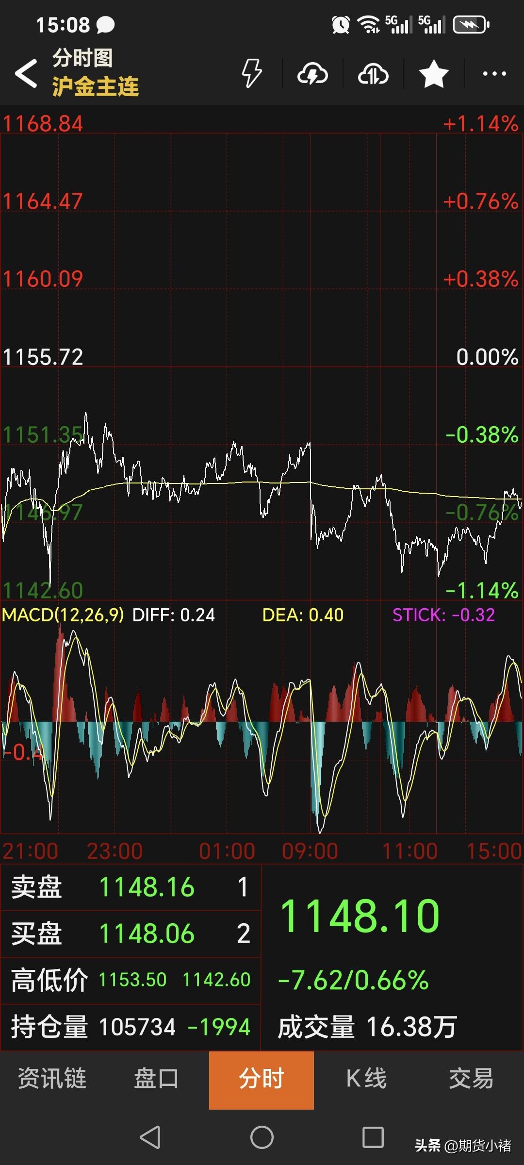The width and height of the screenshot is (524, 1165).
Task: Tap the DIFF: 0.24 value
Action: click(x=174, y=615)
